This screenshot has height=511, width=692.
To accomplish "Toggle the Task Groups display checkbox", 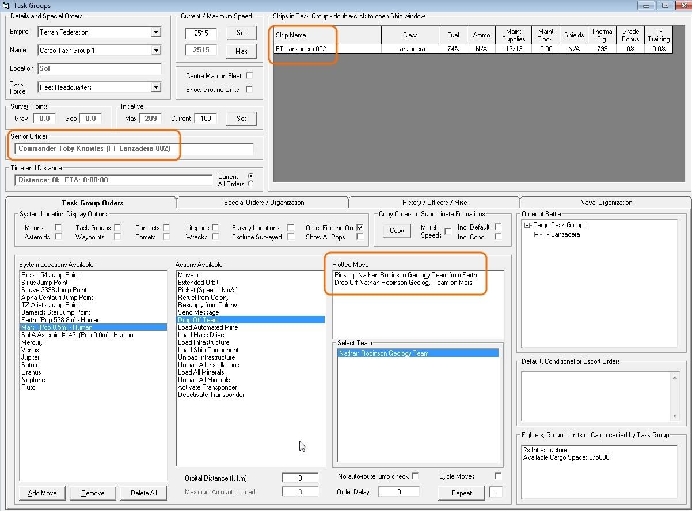I will tap(117, 227).
